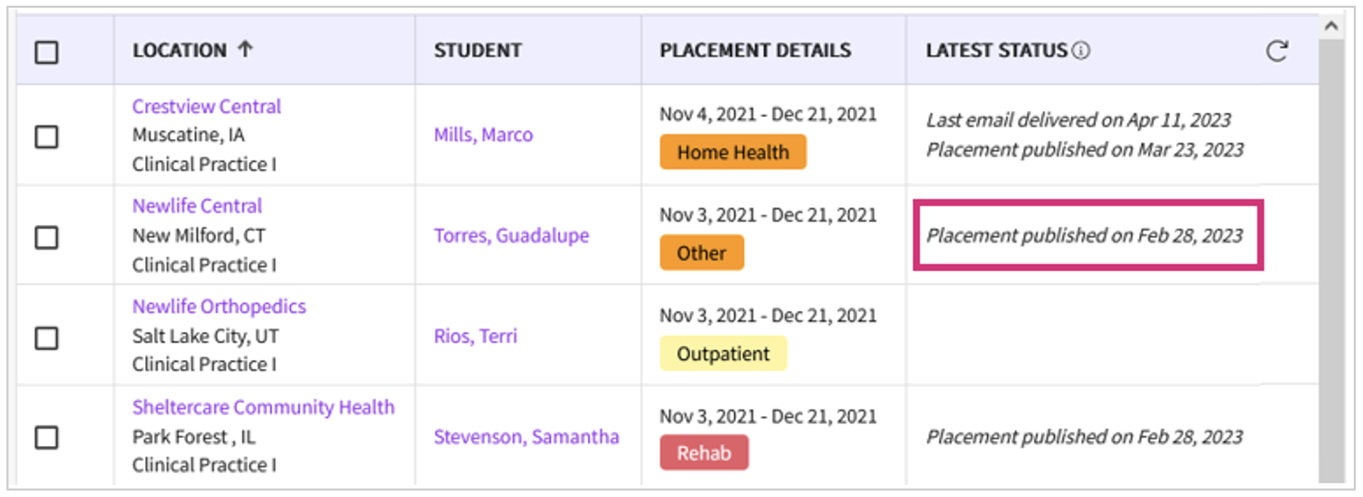The width and height of the screenshot is (1363, 497).
Task: Sort by the Student column header
Action: tap(478, 50)
